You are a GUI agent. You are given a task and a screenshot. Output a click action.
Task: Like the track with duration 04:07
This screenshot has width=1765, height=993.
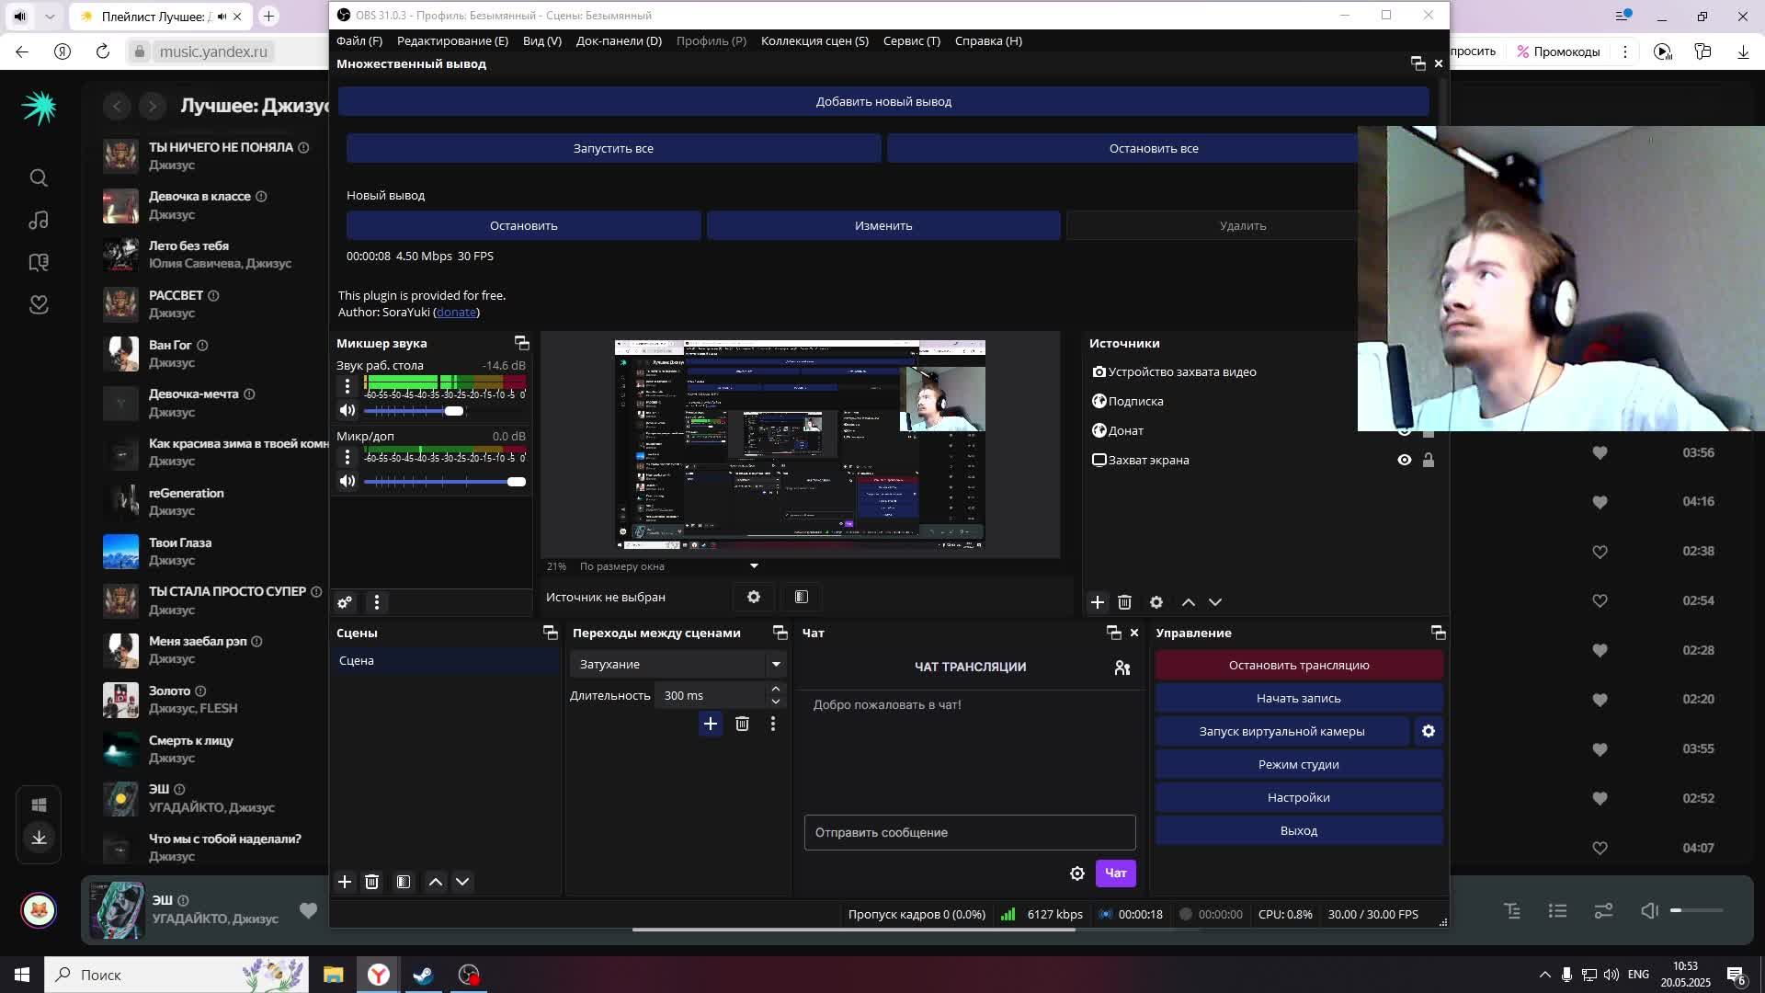[x=1600, y=848]
